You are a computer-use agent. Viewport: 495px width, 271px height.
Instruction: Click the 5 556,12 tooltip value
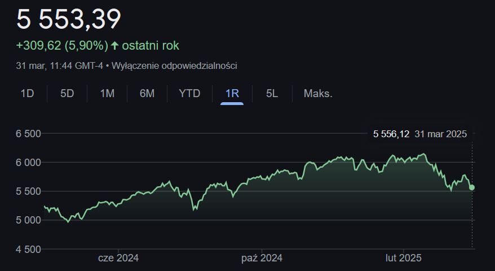point(391,134)
